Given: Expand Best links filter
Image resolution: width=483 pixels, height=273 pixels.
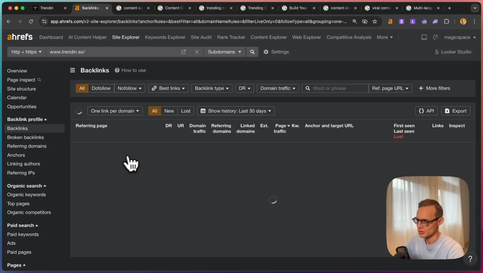Looking at the screenshot, I should click(168, 88).
